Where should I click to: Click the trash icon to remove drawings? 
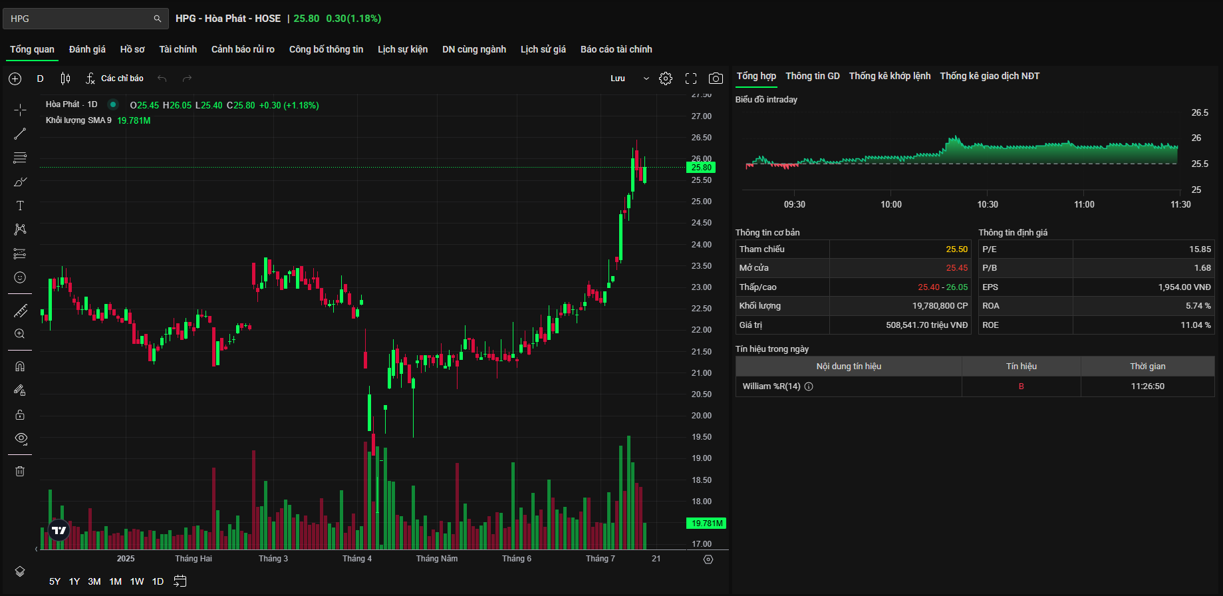pos(20,471)
